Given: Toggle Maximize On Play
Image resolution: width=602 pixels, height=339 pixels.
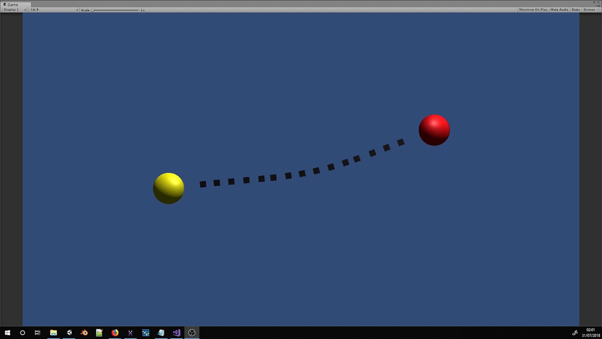Looking at the screenshot, I should 533,10.
